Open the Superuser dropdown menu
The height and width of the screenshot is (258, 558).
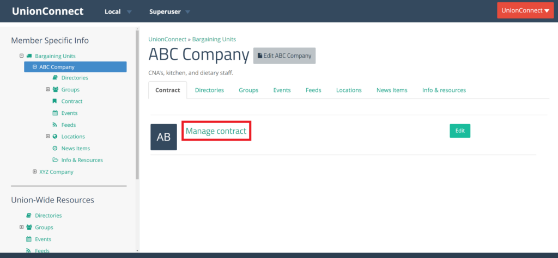click(x=170, y=12)
